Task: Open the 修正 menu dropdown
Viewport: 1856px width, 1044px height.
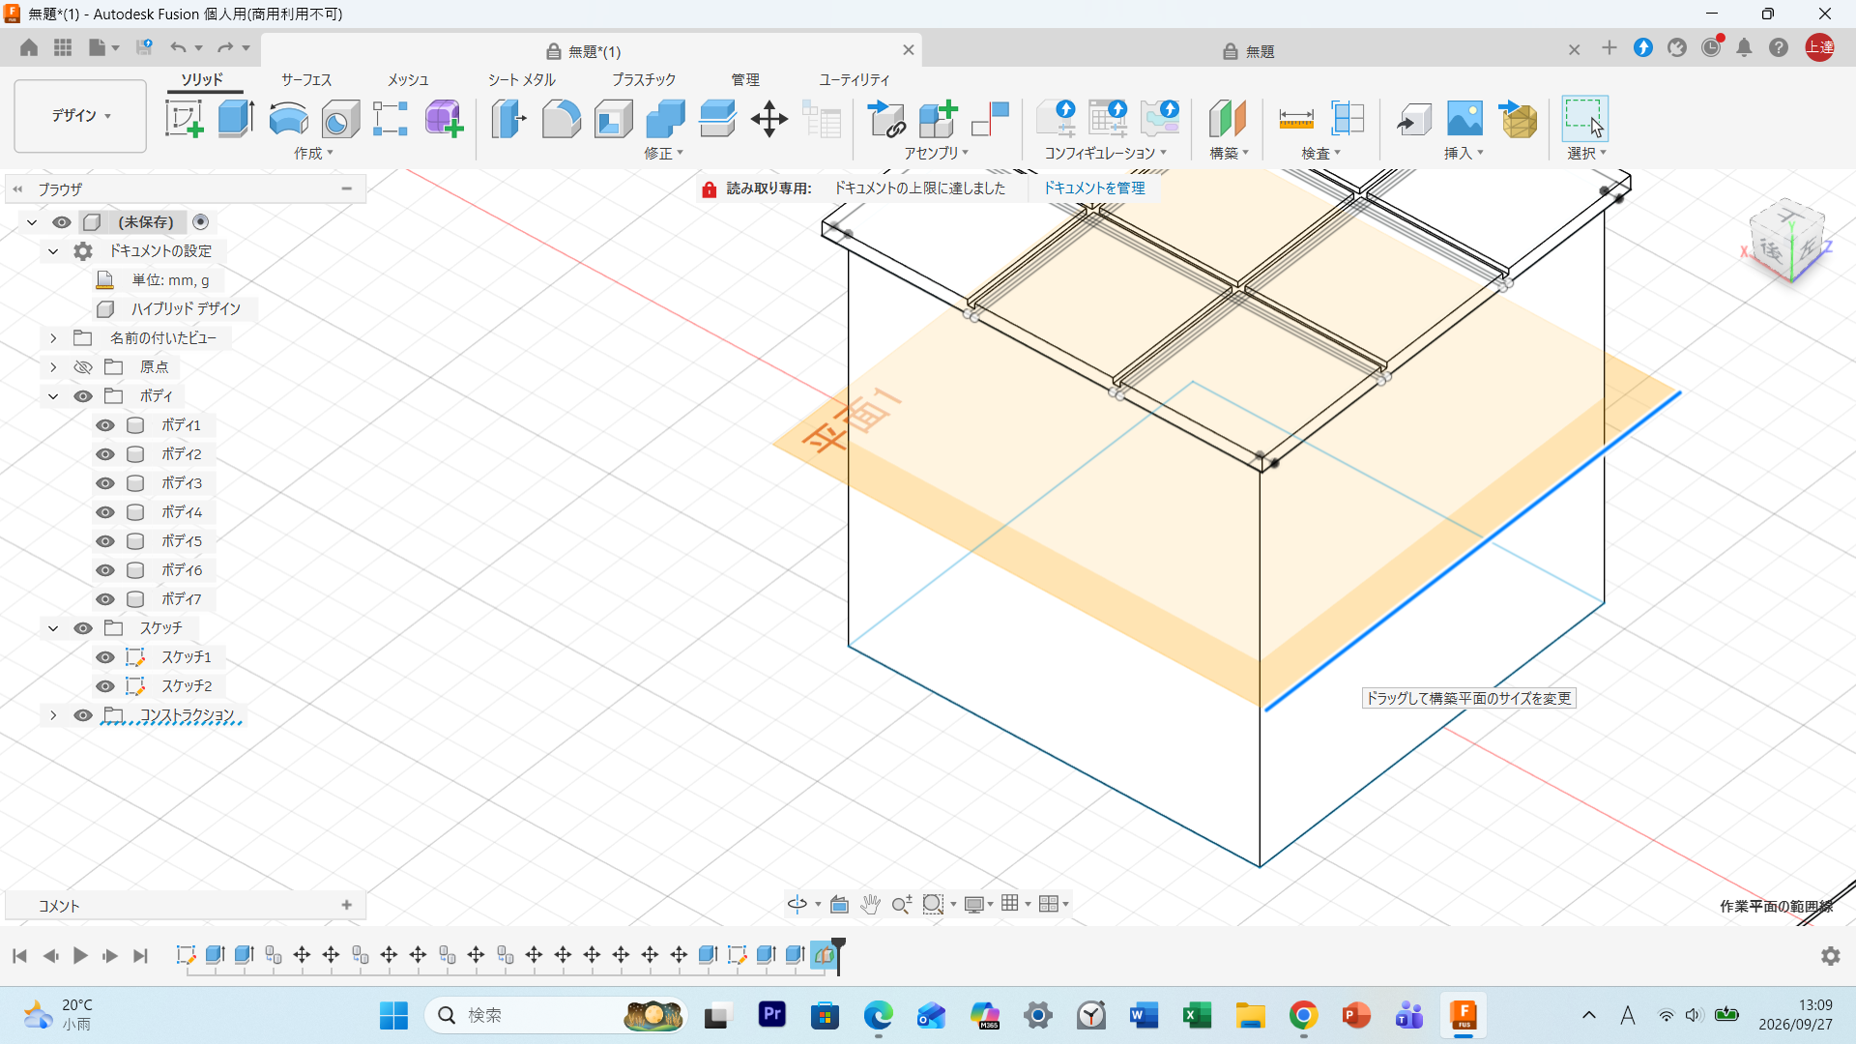Action: pos(664,154)
